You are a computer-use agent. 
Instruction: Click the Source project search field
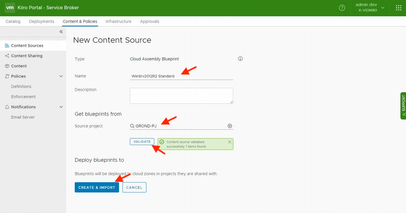coord(181,126)
